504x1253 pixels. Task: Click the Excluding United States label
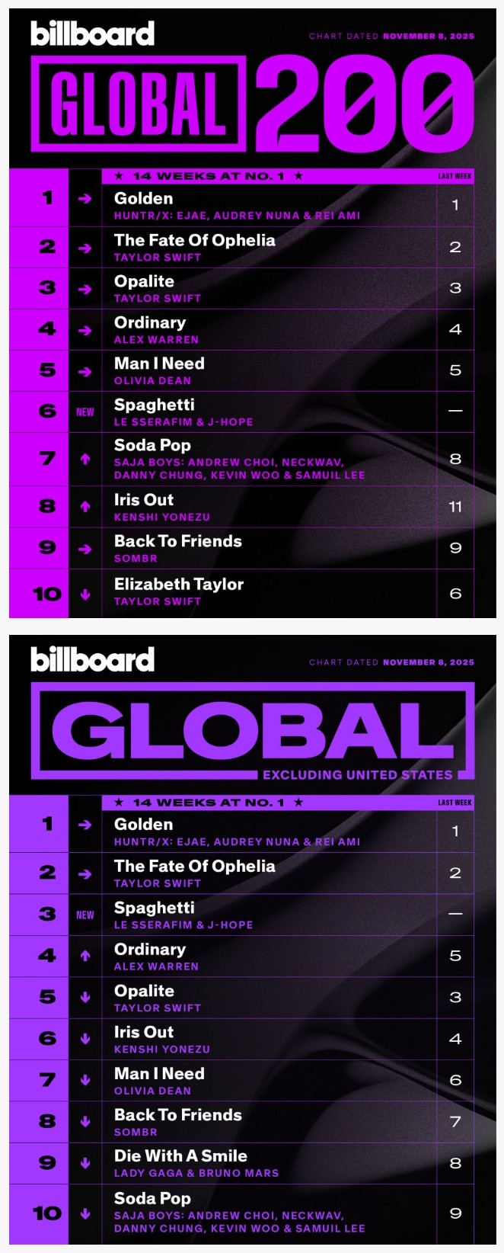[357, 775]
